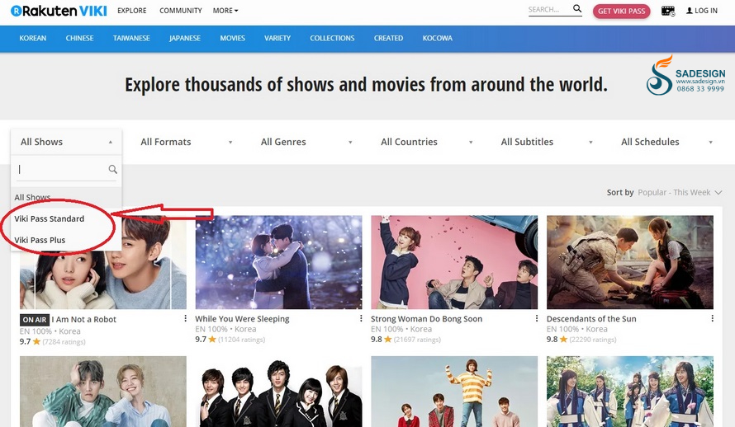Viewport: 735px width, 427px height.
Task: Open I Am Not a Robot title link
Action: (84, 320)
